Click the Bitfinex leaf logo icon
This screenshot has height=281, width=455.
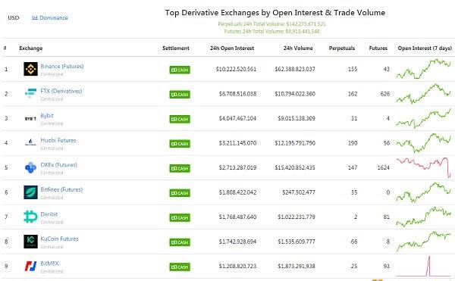(x=31, y=192)
